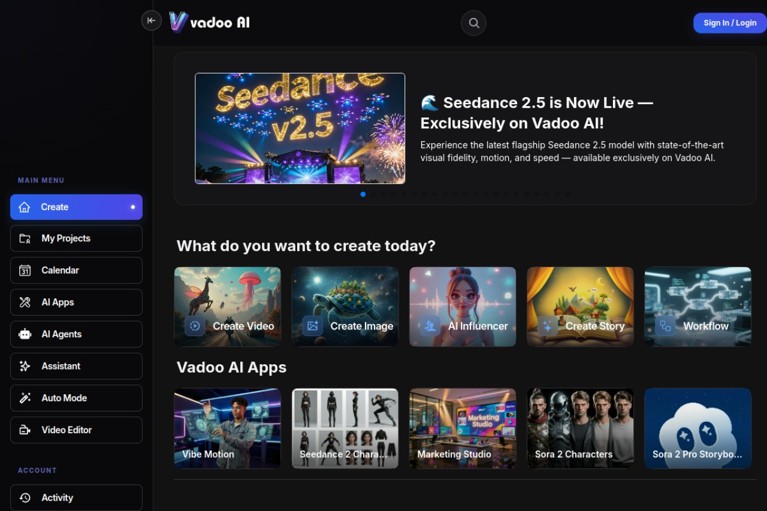Click the image icon on Create Image card
Image resolution: width=767 pixels, height=511 pixels.
[x=312, y=326]
